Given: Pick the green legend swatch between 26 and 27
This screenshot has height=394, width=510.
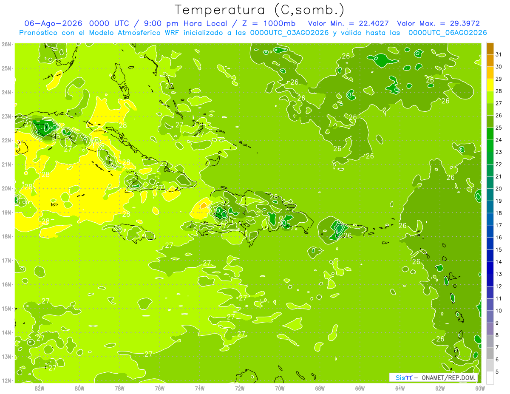Looking at the screenshot, I should 490,110.
